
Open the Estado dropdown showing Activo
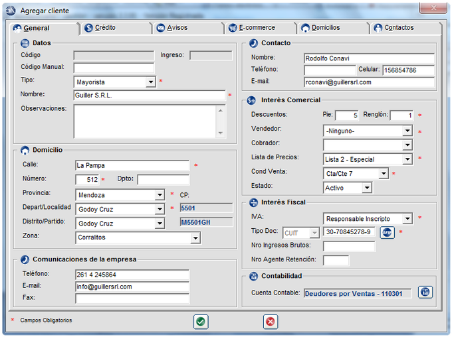[x=367, y=188]
